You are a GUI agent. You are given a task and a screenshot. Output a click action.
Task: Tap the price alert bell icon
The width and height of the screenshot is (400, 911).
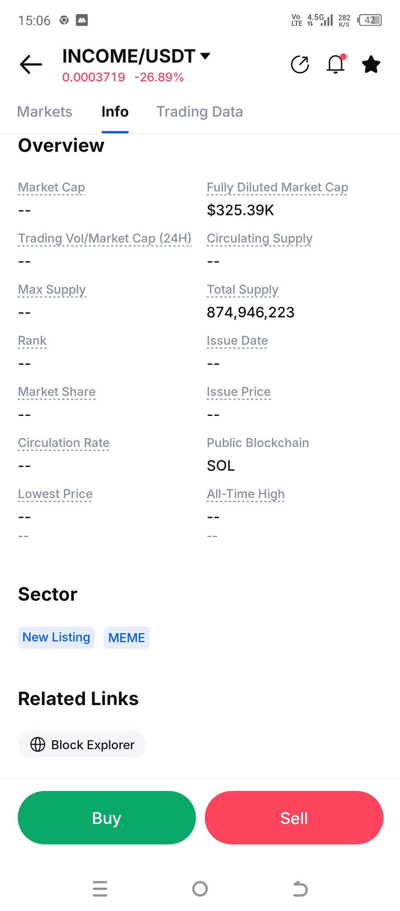coord(335,64)
